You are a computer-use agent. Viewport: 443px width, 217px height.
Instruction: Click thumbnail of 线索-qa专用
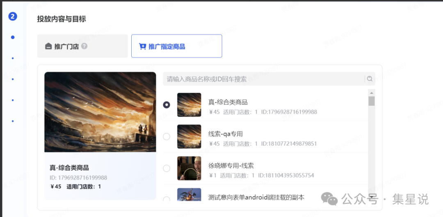189,136
